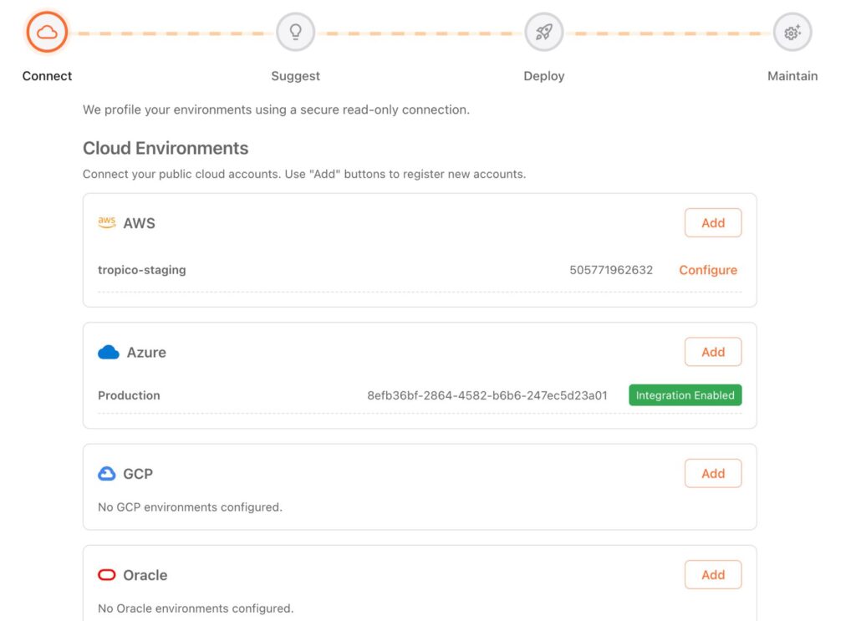856x621 pixels.
Task: Click the Connect cloud step icon
Action: [x=47, y=33]
